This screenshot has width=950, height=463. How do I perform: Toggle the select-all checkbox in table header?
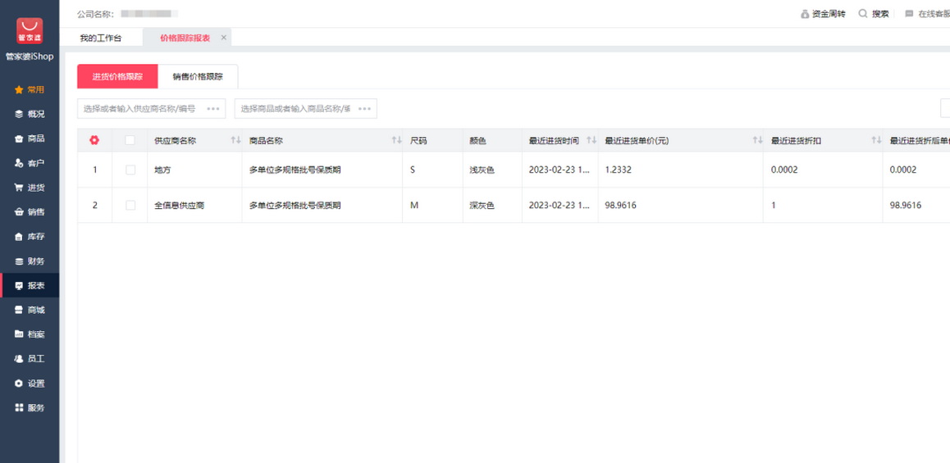pyautogui.click(x=130, y=140)
